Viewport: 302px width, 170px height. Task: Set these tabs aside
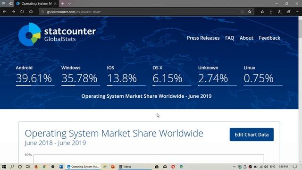[11, 3]
